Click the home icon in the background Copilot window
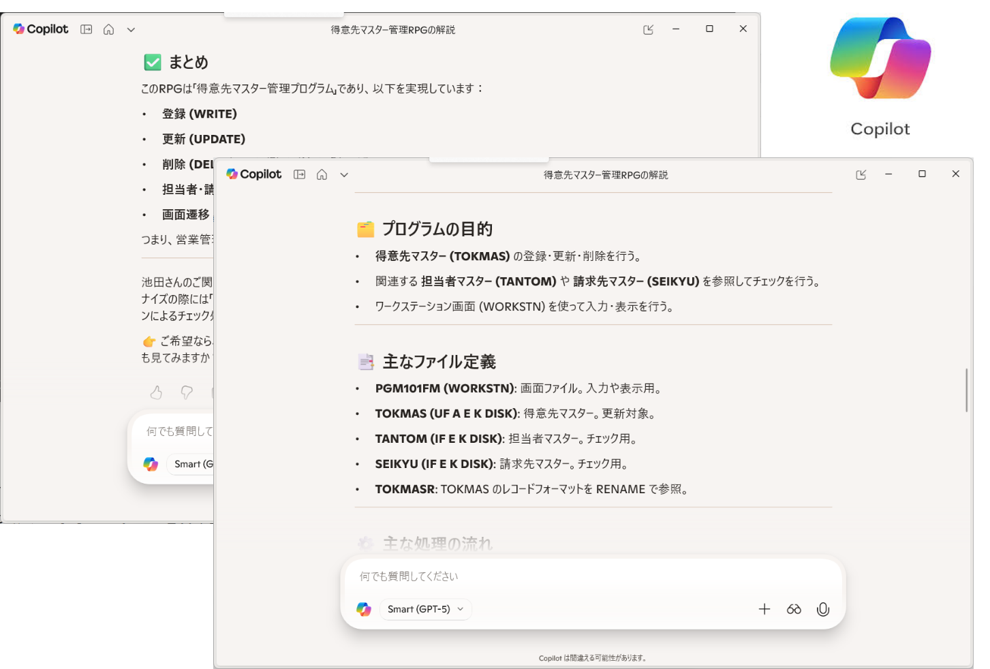 point(109,29)
